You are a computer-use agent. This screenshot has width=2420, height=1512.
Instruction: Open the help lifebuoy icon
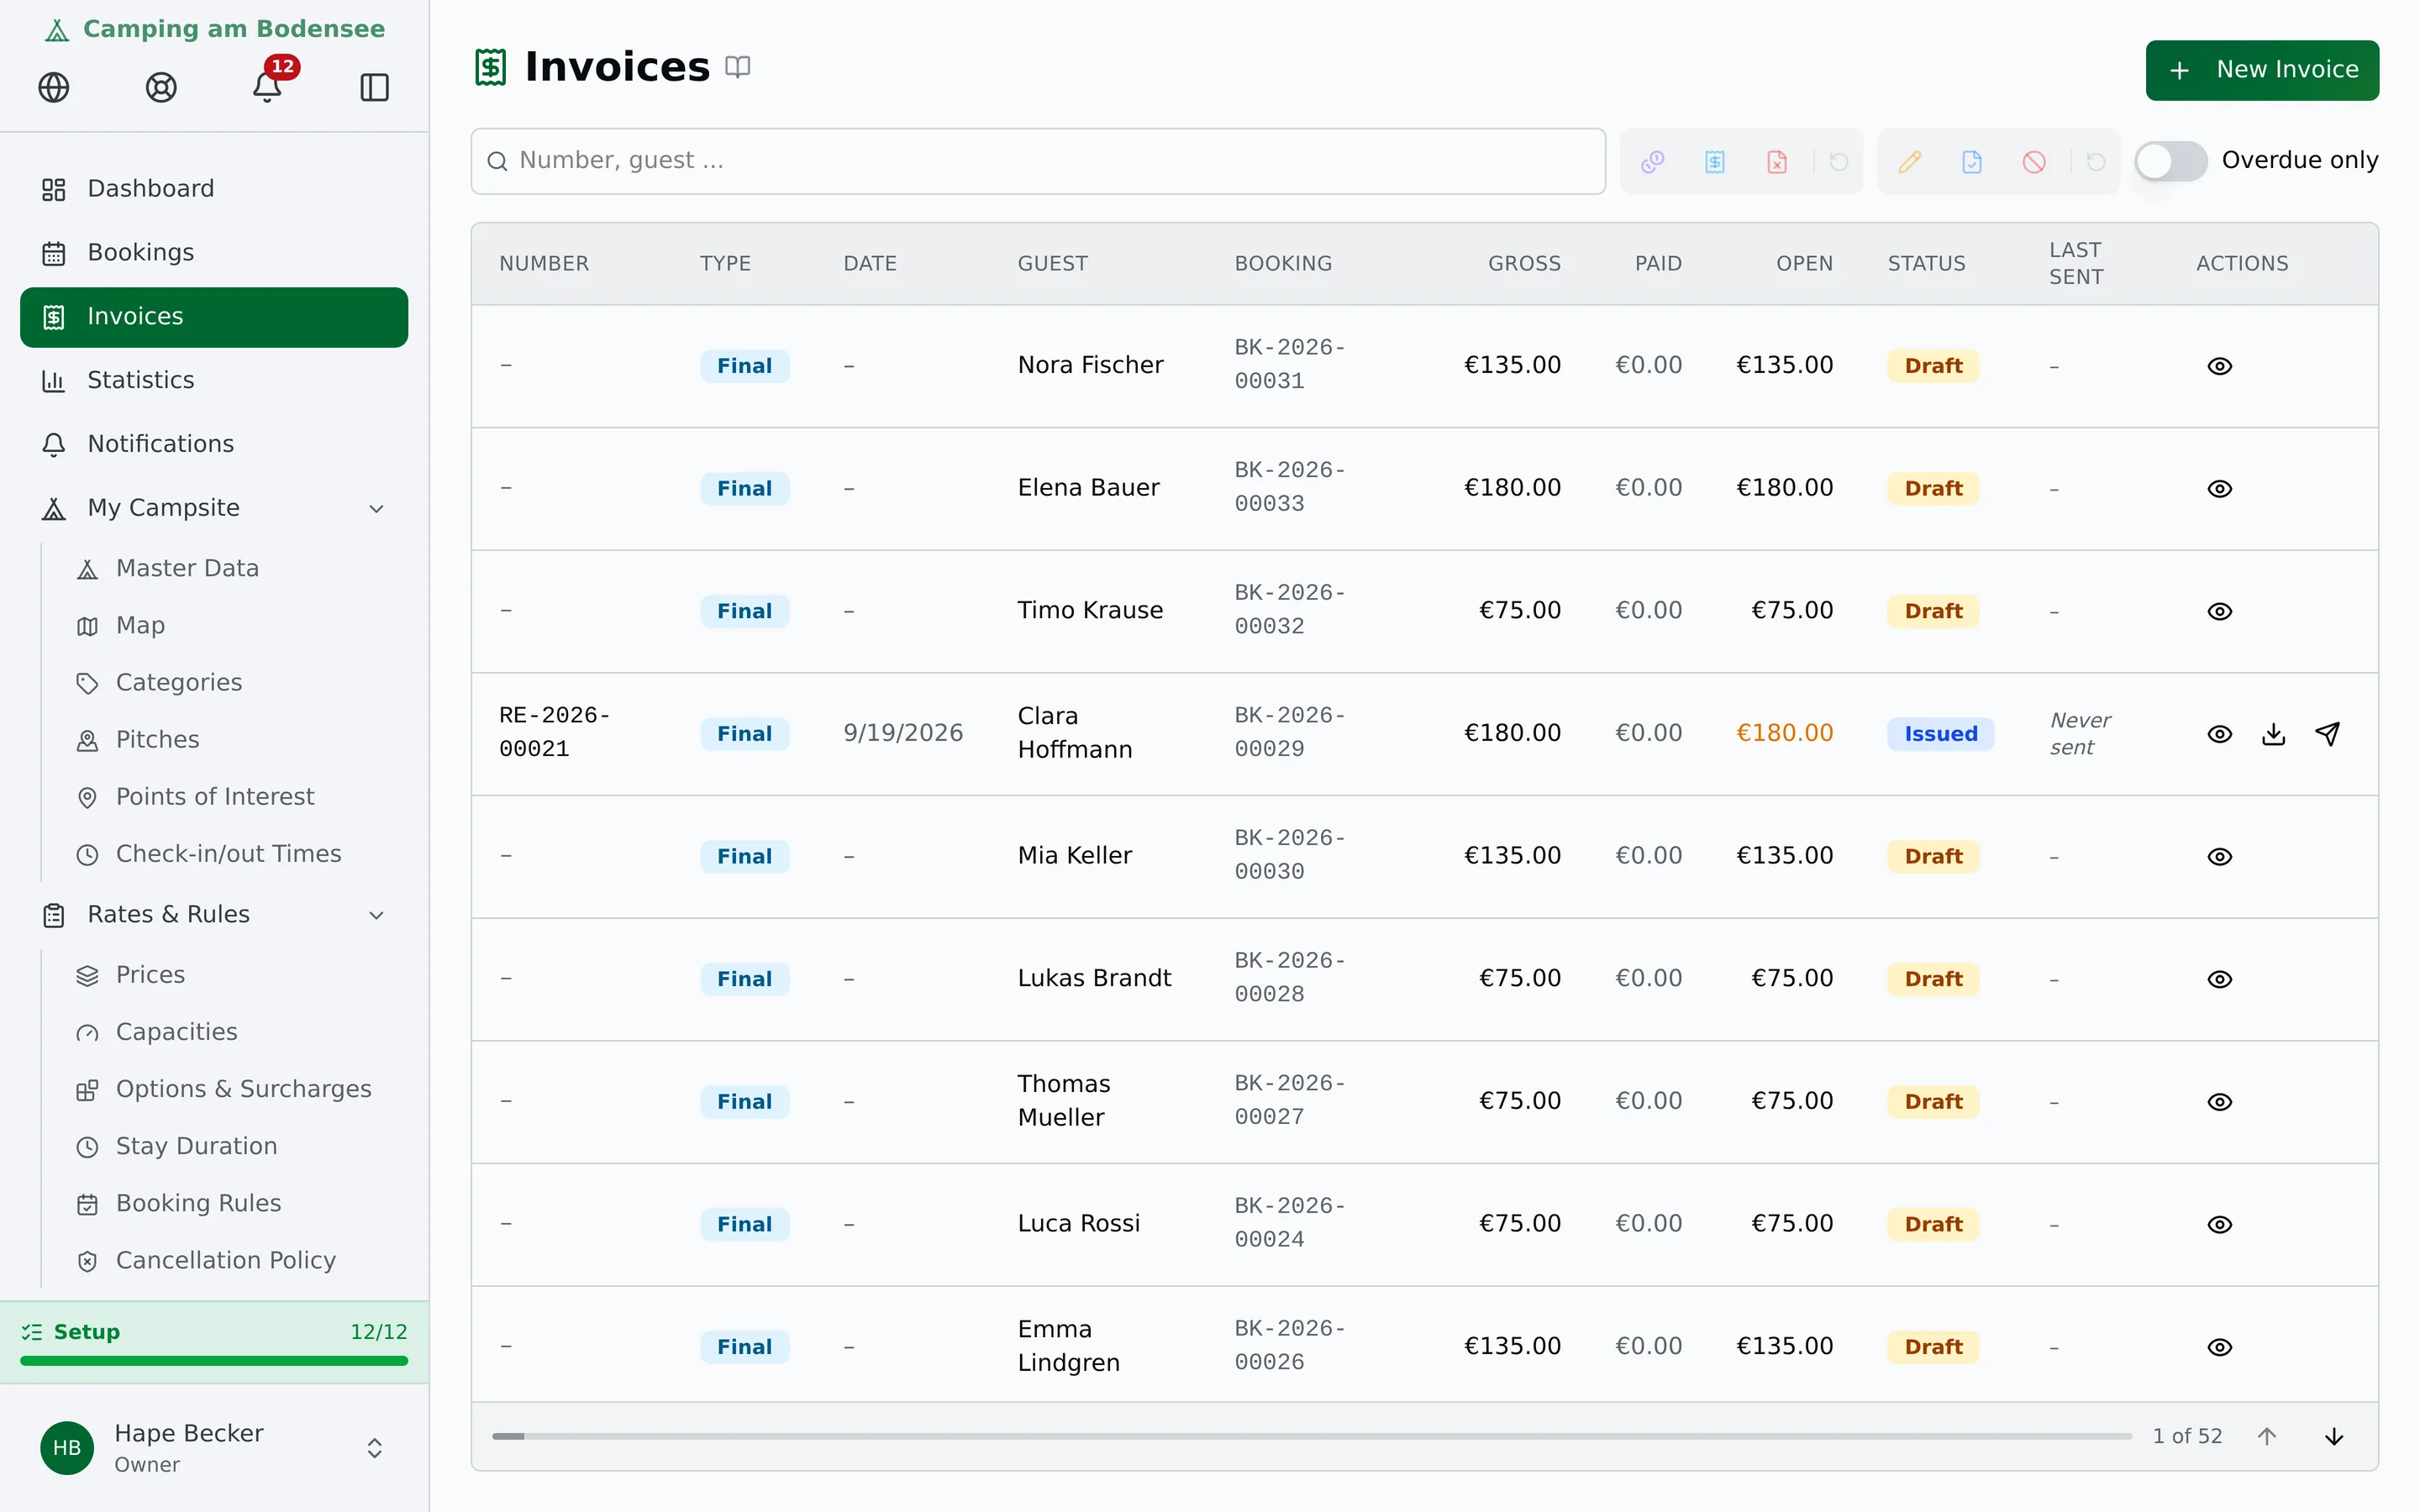pyautogui.click(x=161, y=87)
